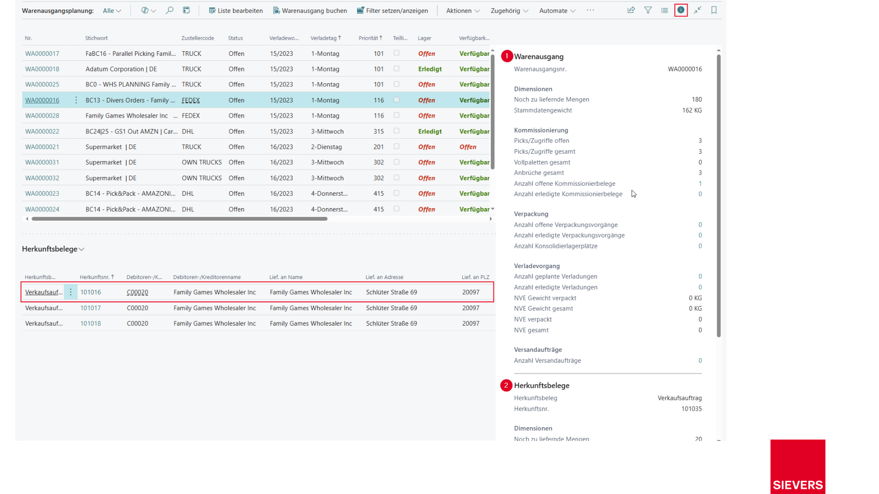Click the Verkaufsauf... link for 101016
Screen dimensions: 879x494
[x=44, y=292]
